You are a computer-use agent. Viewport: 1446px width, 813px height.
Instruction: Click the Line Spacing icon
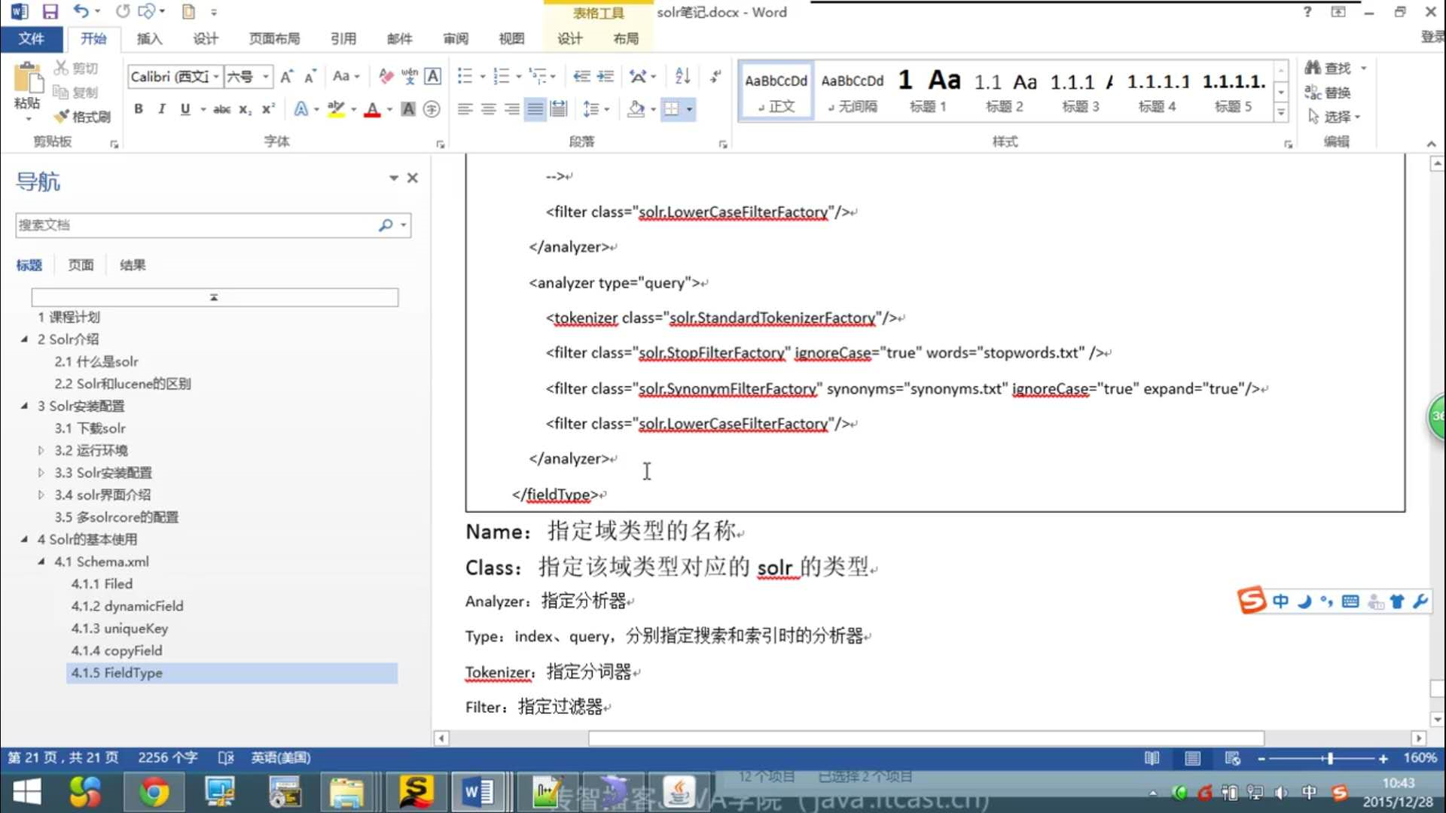pos(590,109)
